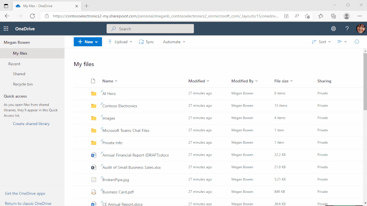Add this page to favorites

(x=307, y=16)
